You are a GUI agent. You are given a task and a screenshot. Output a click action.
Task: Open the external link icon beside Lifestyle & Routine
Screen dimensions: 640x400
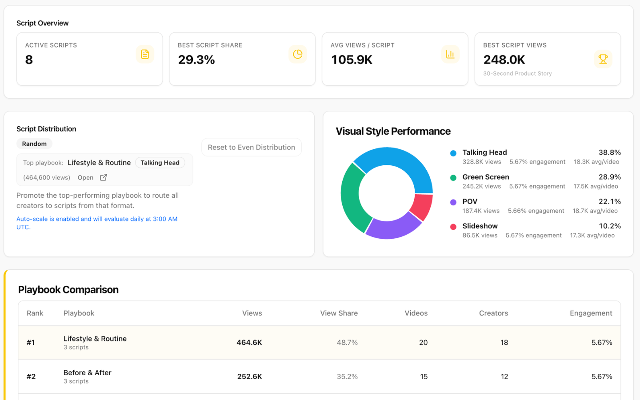point(103,177)
